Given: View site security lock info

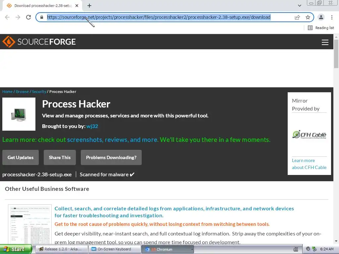Looking at the screenshot, I should point(42,17).
